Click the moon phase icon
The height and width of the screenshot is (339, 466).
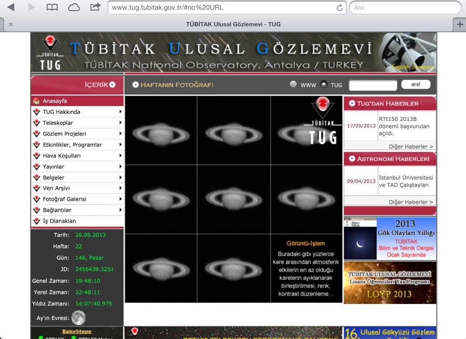(x=78, y=318)
